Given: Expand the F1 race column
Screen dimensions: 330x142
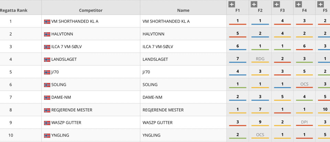Looking at the screenshot, I should pyautogui.click(x=232, y=4).
